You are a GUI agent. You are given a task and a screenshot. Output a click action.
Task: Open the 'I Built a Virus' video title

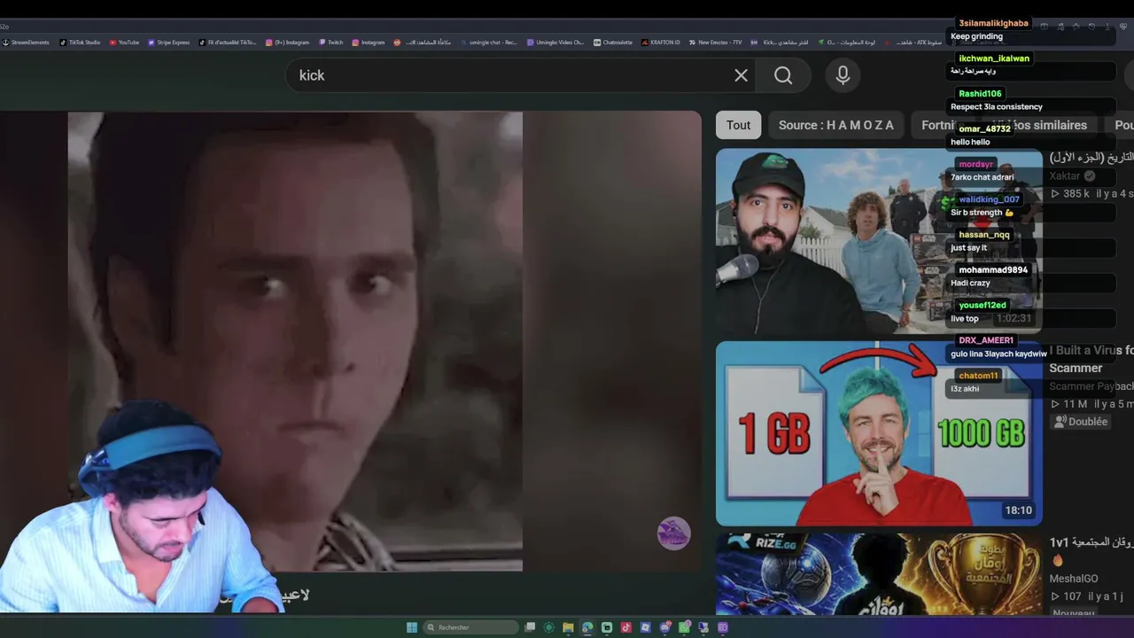click(x=1091, y=359)
